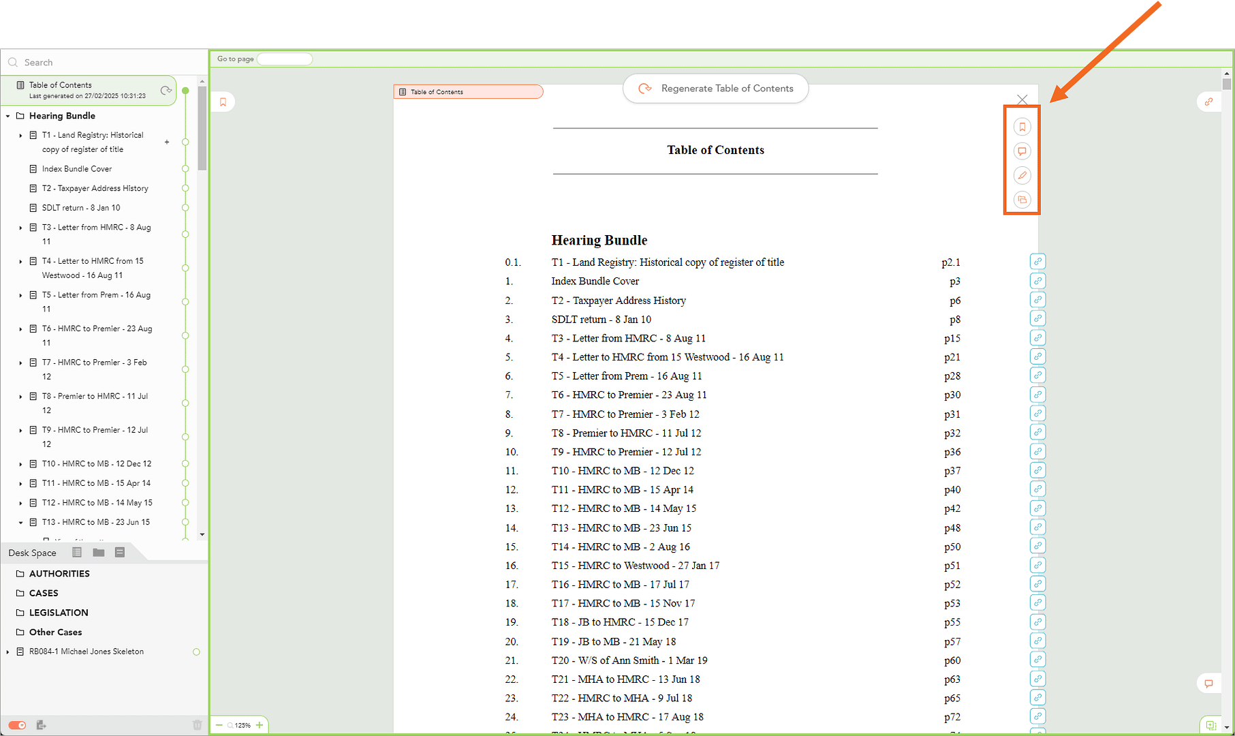Toggle status circle for RB084-1 Michael Jones Skeleton
Viewport: 1235px width, 736px height.
[x=196, y=652]
